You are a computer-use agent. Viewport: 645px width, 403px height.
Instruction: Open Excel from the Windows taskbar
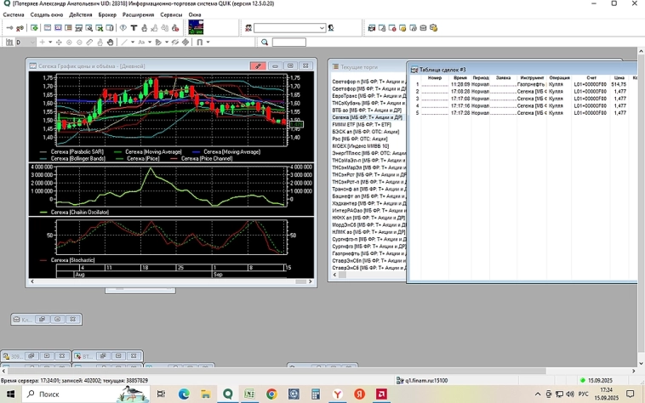tap(249, 394)
